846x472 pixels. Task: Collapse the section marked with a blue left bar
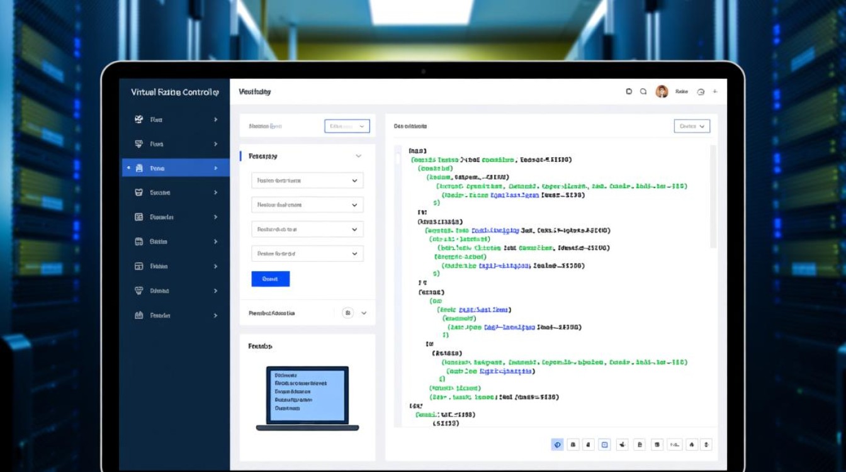[x=358, y=156]
